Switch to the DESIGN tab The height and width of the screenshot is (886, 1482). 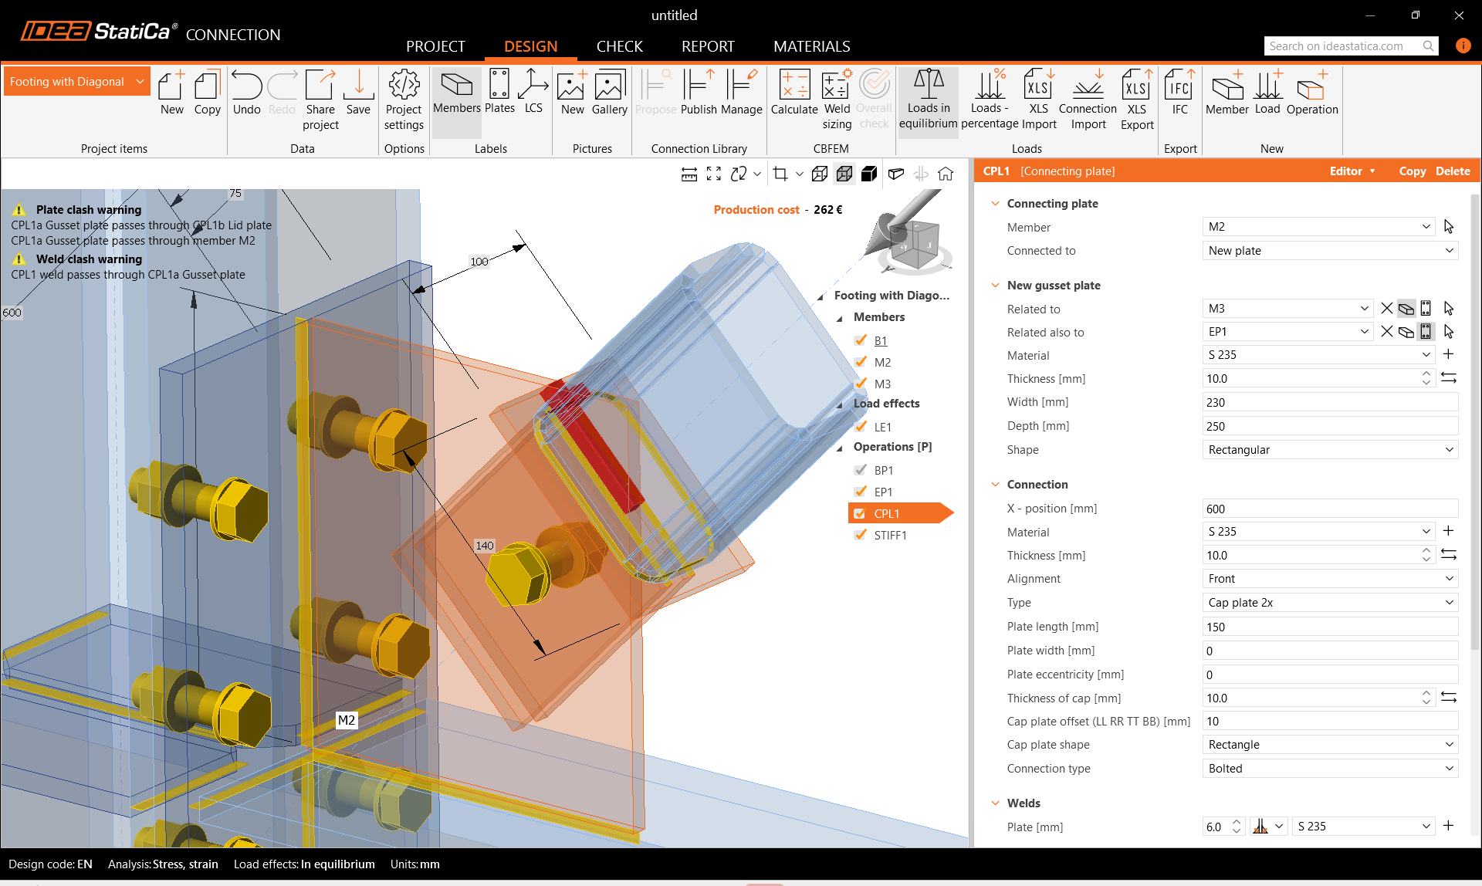click(530, 46)
